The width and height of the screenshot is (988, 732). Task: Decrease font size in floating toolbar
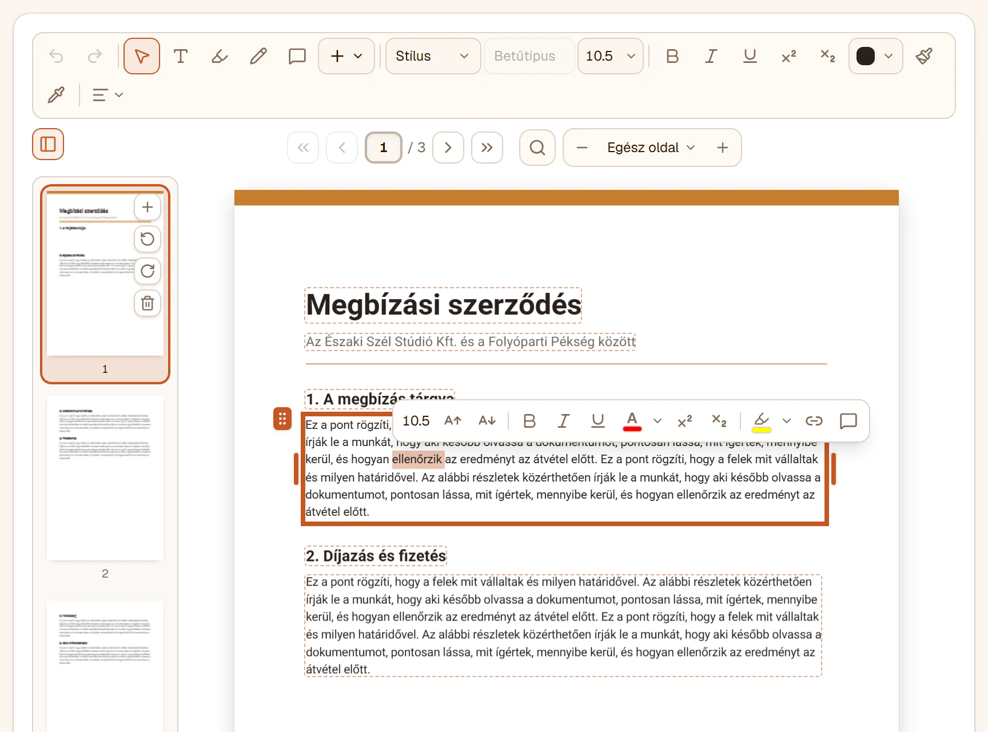coord(487,421)
